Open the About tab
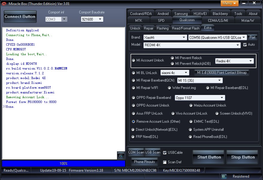This screenshot has width=263, height=180. point(253,13)
